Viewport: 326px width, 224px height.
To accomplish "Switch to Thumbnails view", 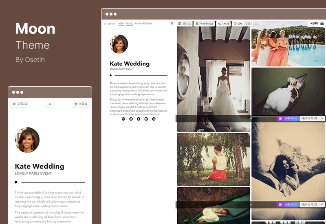I will click(205, 24).
